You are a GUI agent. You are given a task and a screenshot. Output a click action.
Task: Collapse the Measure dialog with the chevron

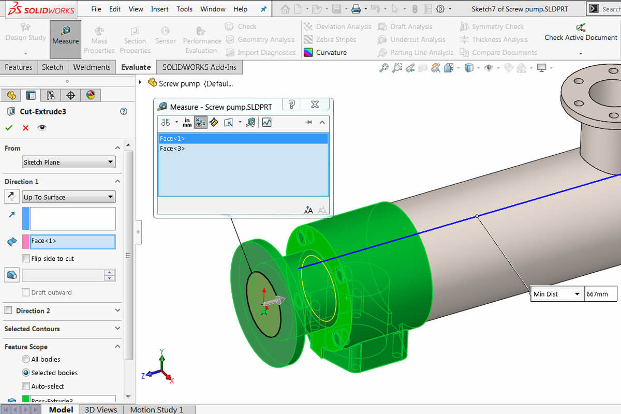322,123
